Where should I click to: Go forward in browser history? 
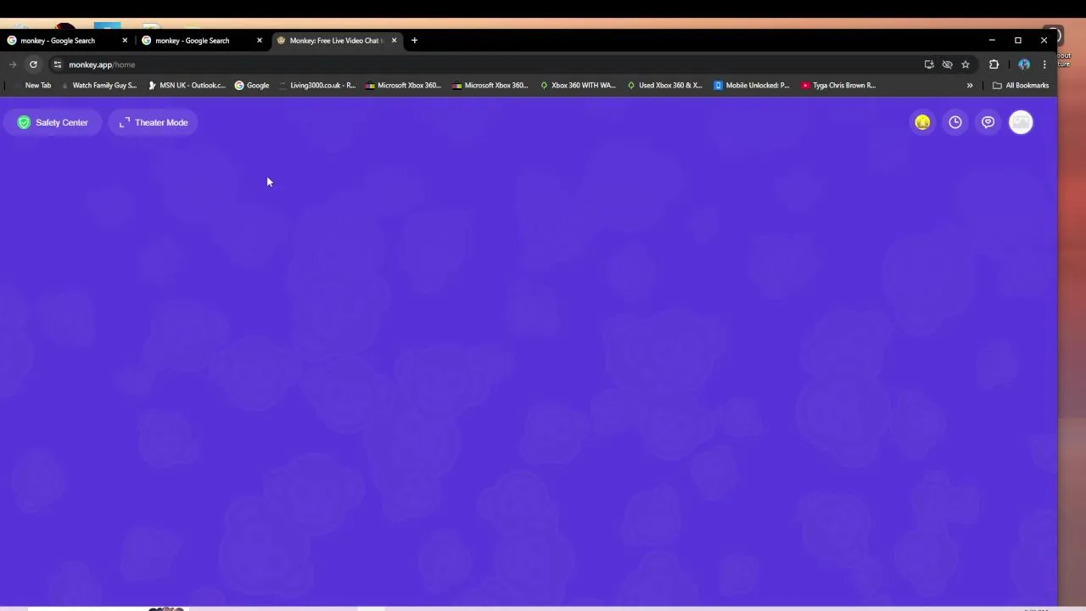(13, 64)
